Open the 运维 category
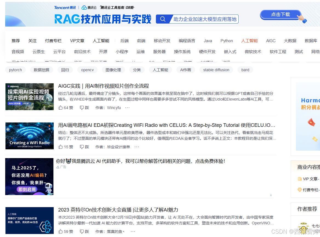Viewport: 320px width, 237px height. (141, 52)
